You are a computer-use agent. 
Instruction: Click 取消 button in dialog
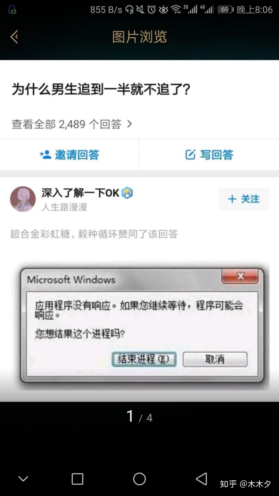(x=215, y=359)
